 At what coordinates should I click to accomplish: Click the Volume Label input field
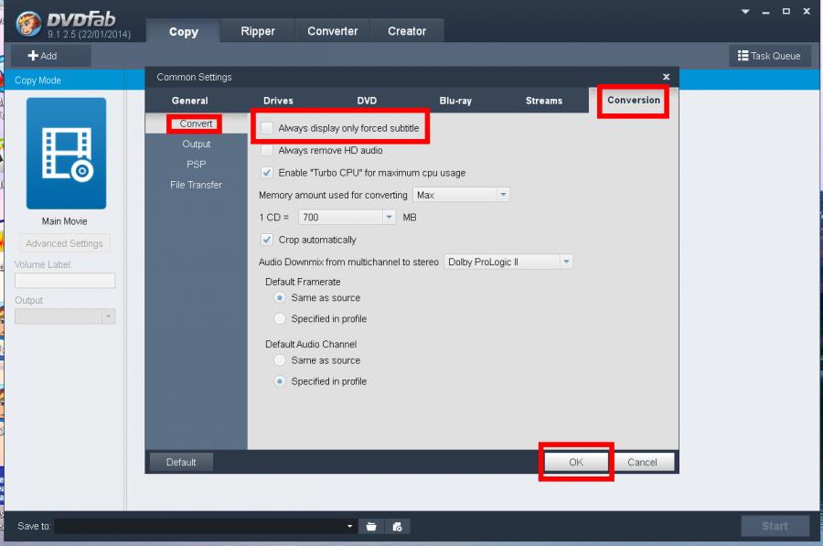(65, 281)
